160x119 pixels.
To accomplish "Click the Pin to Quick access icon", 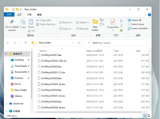I will click(x=12, y=22).
